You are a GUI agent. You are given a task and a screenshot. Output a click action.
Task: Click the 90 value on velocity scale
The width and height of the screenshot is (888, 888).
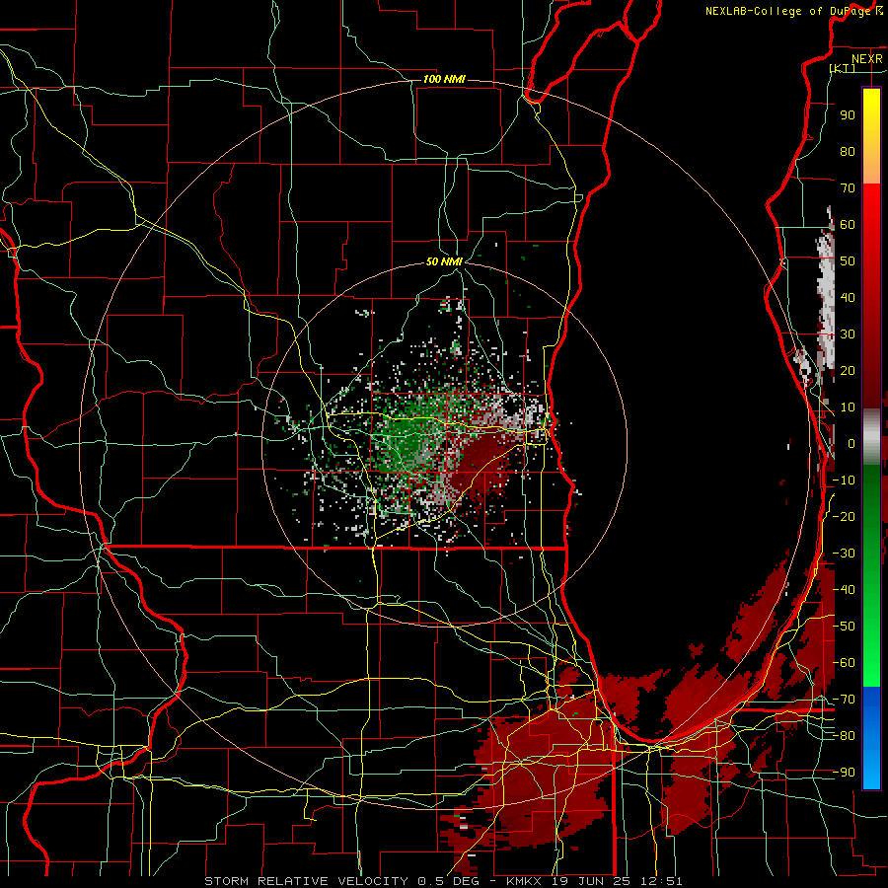tap(848, 115)
